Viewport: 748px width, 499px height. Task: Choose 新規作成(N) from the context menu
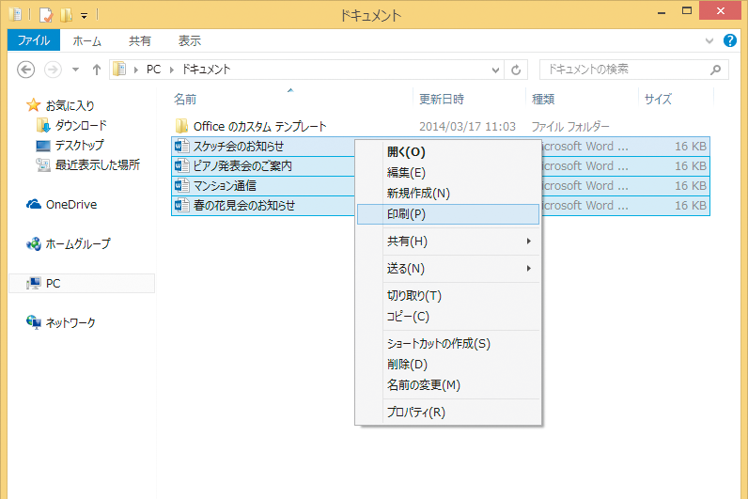coord(447,194)
